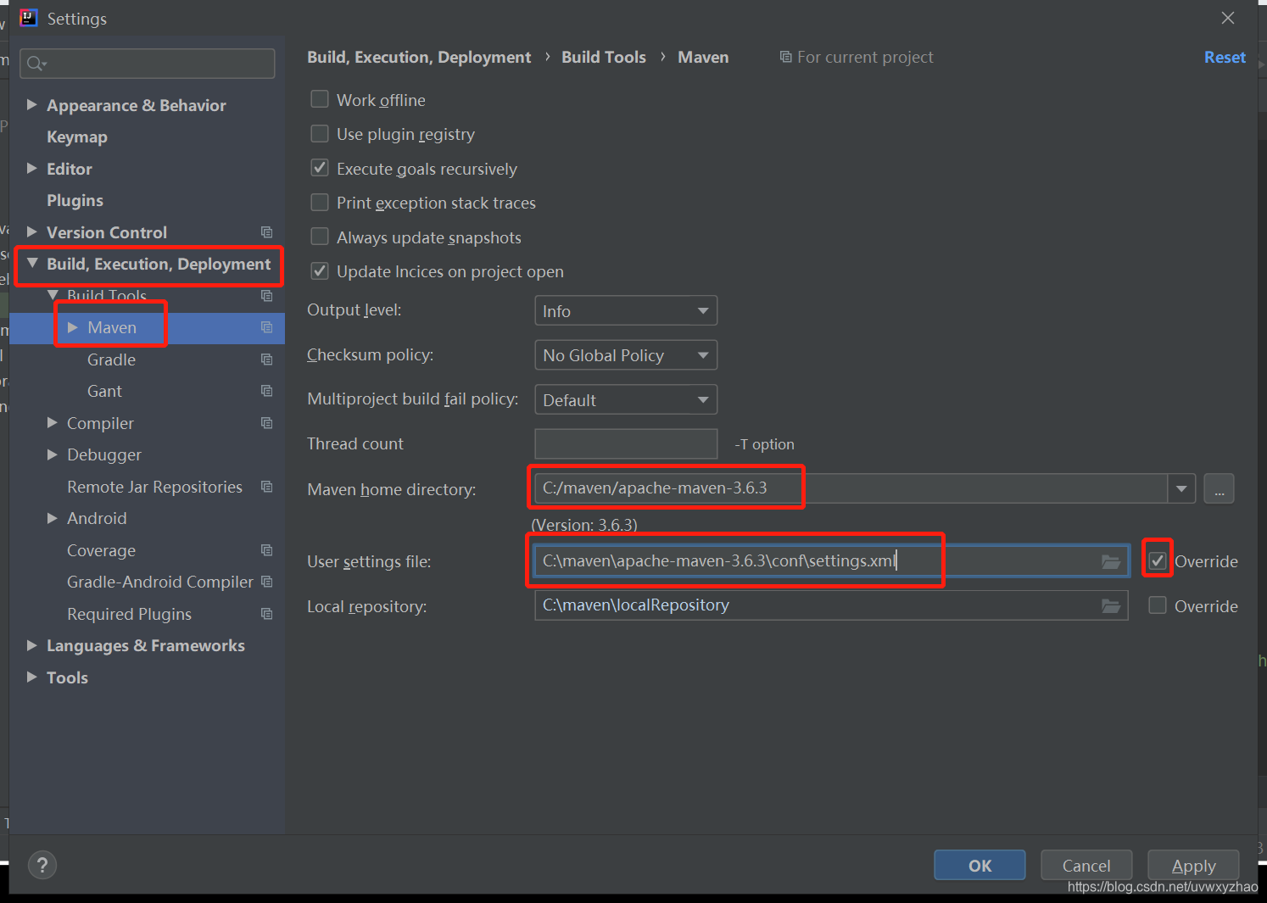Expand the Tools section arrow
The height and width of the screenshot is (903, 1267).
pyautogui.click(x=32, y=677)
